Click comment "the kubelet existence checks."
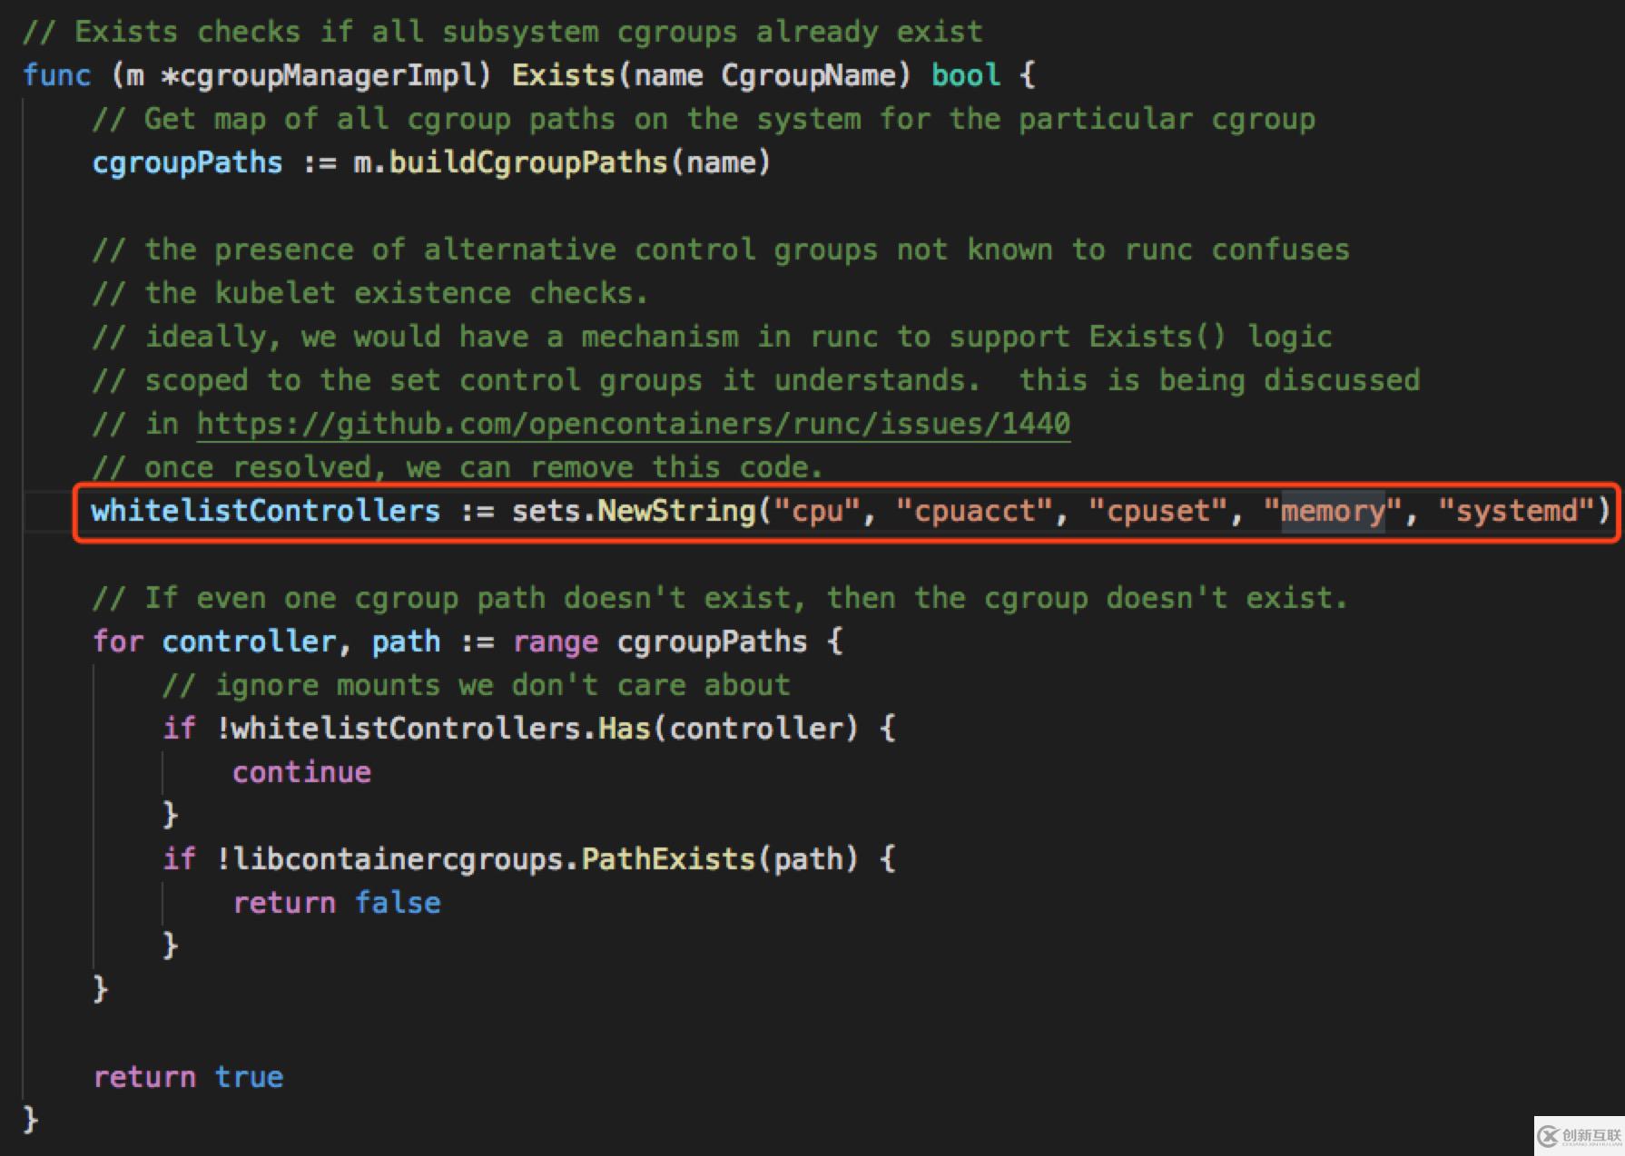This screenshot has height=1156, width=1625. click(370, 293)
